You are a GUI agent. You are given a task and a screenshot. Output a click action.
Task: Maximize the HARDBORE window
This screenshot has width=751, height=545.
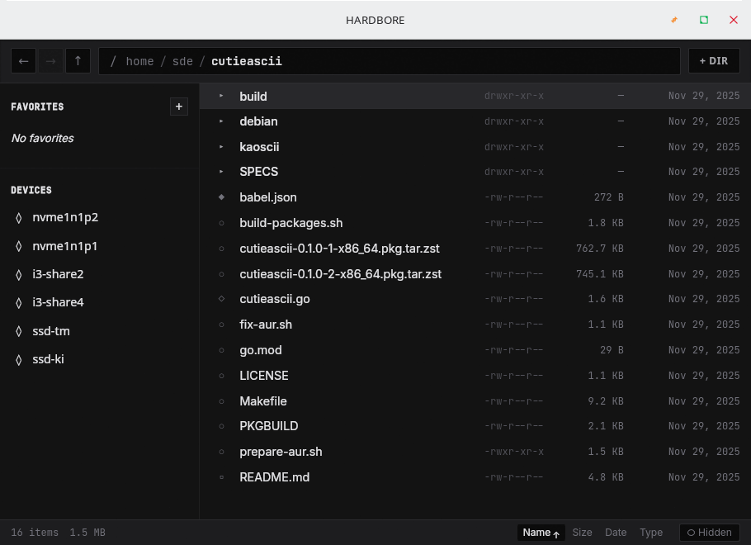704,20
